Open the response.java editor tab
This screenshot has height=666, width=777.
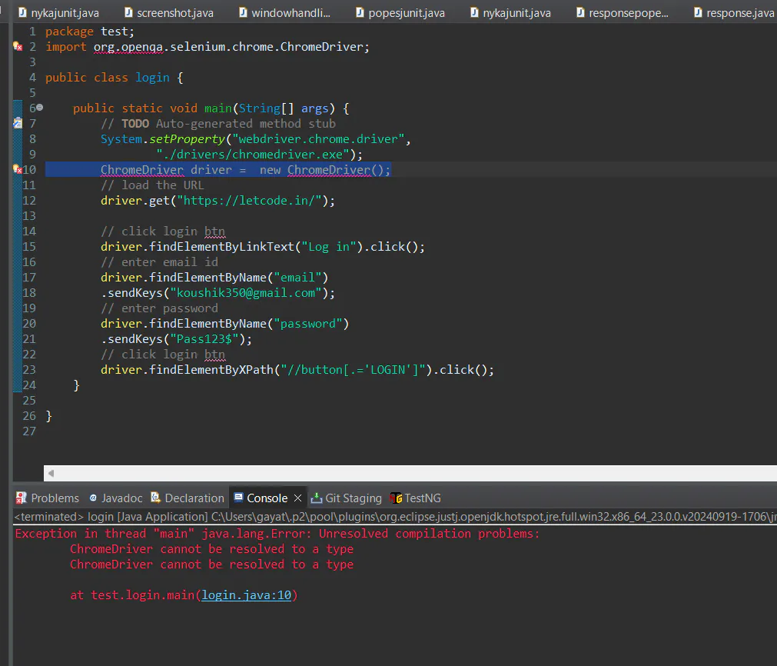733,13
